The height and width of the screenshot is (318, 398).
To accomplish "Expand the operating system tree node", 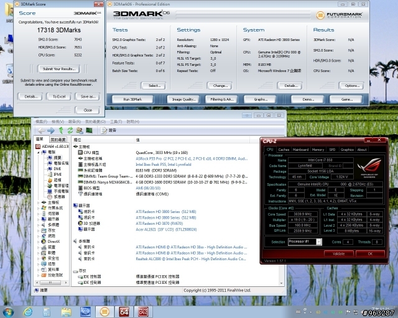I will pos(39,208).
